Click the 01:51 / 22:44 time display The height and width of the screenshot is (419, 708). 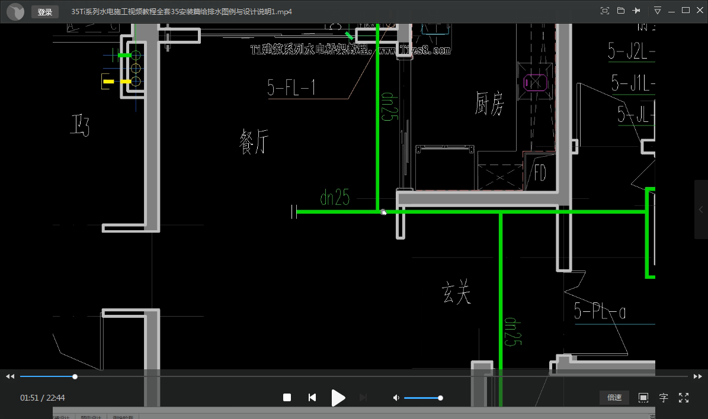coord(43,397)
